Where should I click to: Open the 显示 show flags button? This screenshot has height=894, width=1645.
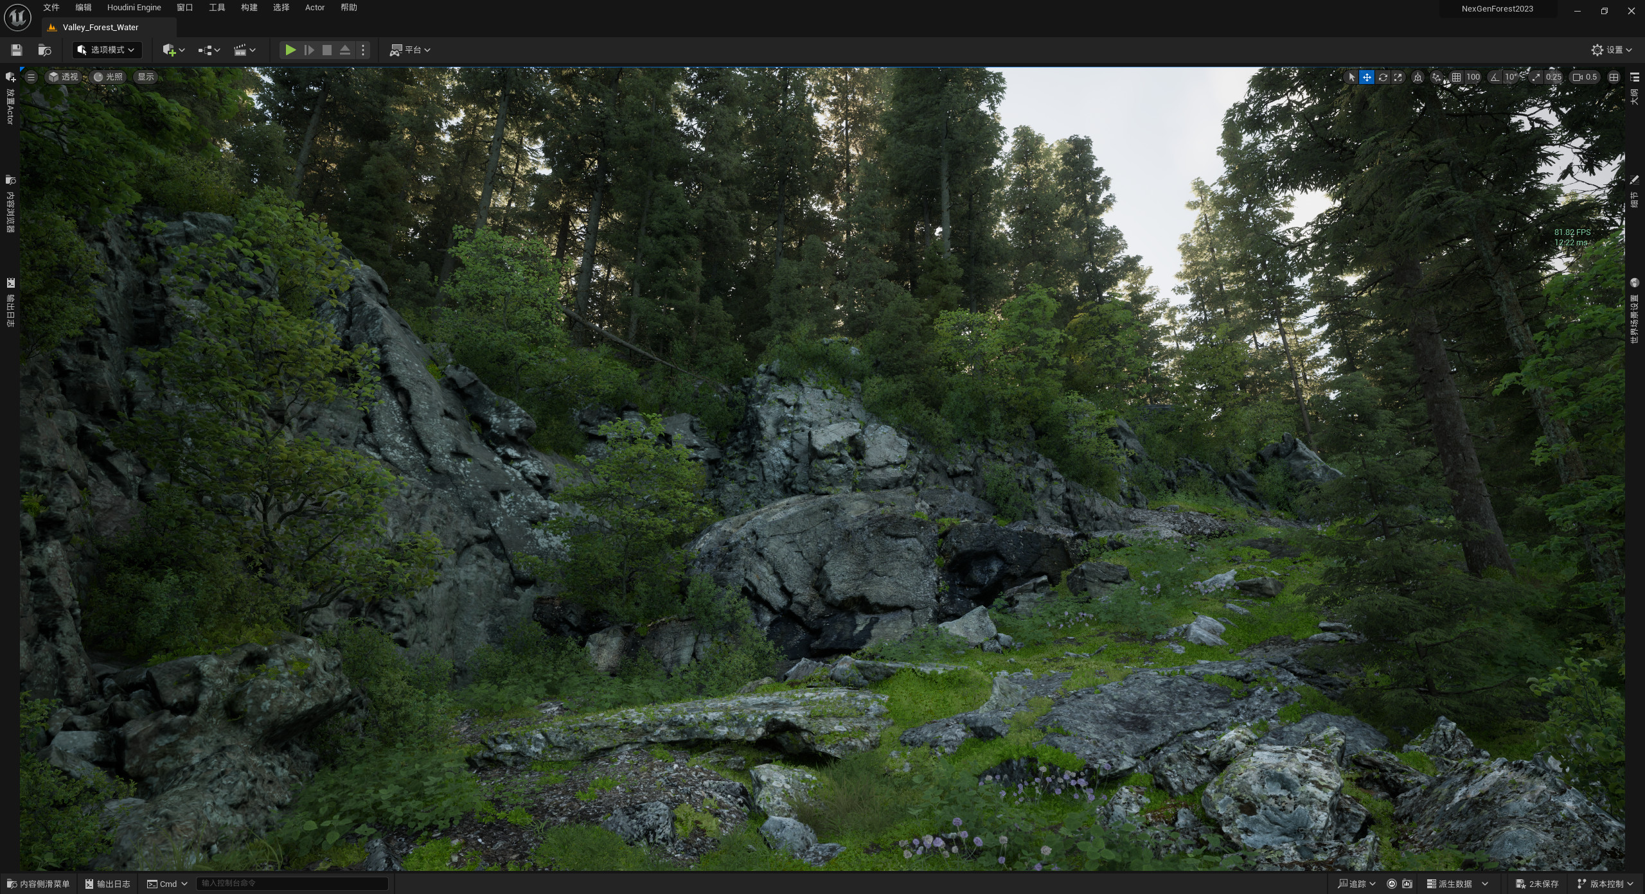[146, 77]
